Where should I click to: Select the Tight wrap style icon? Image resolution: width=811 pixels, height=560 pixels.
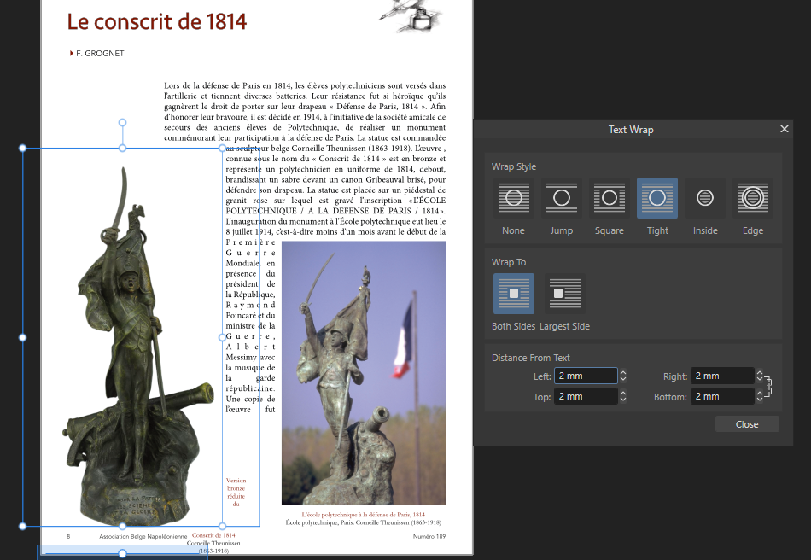coord(657,198)
